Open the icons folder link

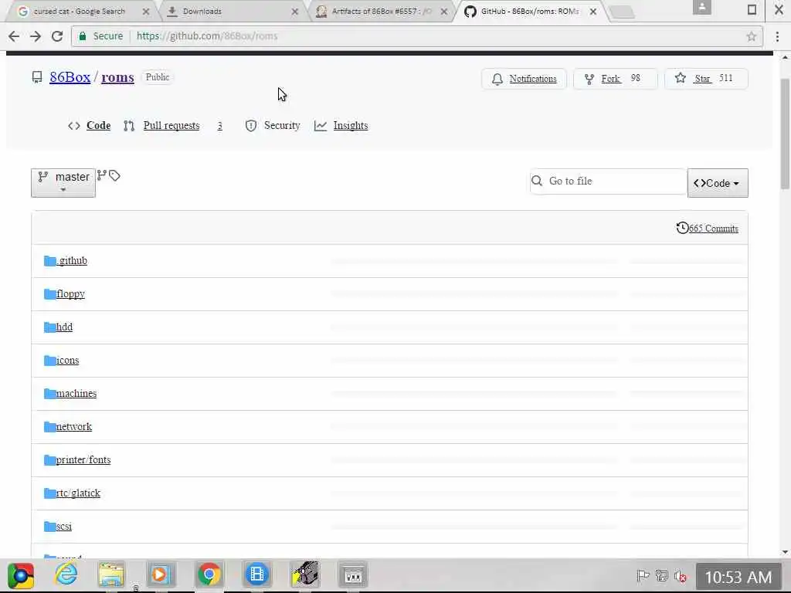click(x=68, y=361)
